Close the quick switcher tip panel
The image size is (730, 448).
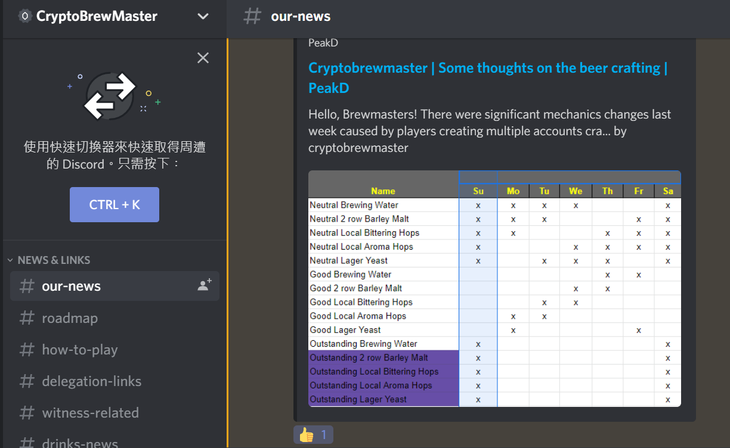tap(203, 58)
